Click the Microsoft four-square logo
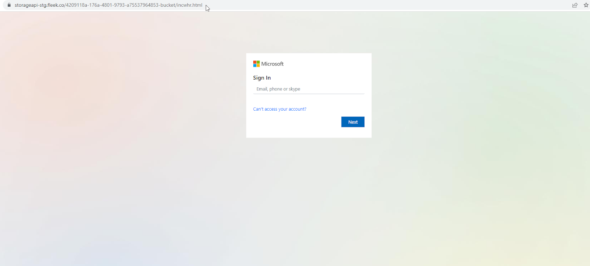Viewport: 590px width, 266px height. tap(256, 64)
